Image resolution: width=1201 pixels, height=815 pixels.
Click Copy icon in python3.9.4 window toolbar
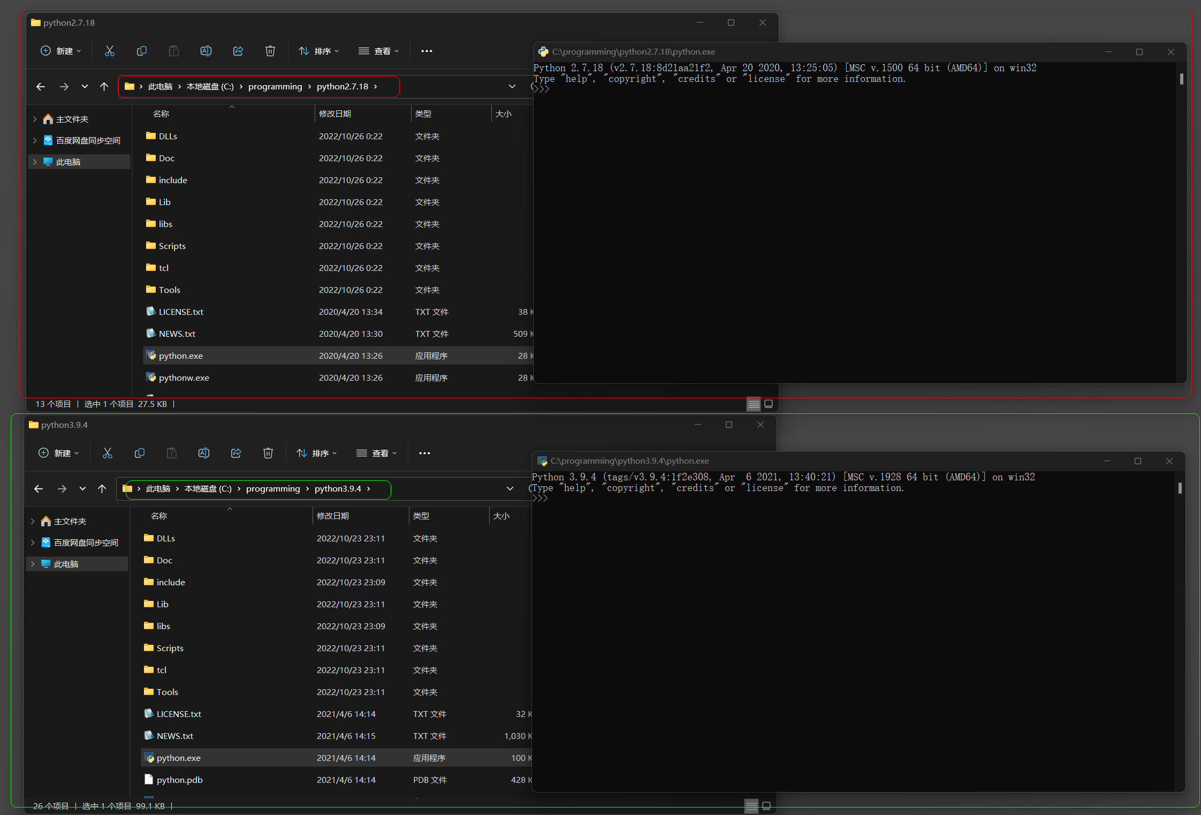(x=140, y=453)
